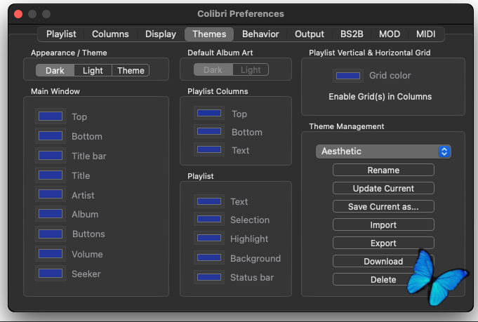This screenshot has width=478, height=322.
Task: Choose the Theme appearance segment
Action: coord(131,70)
